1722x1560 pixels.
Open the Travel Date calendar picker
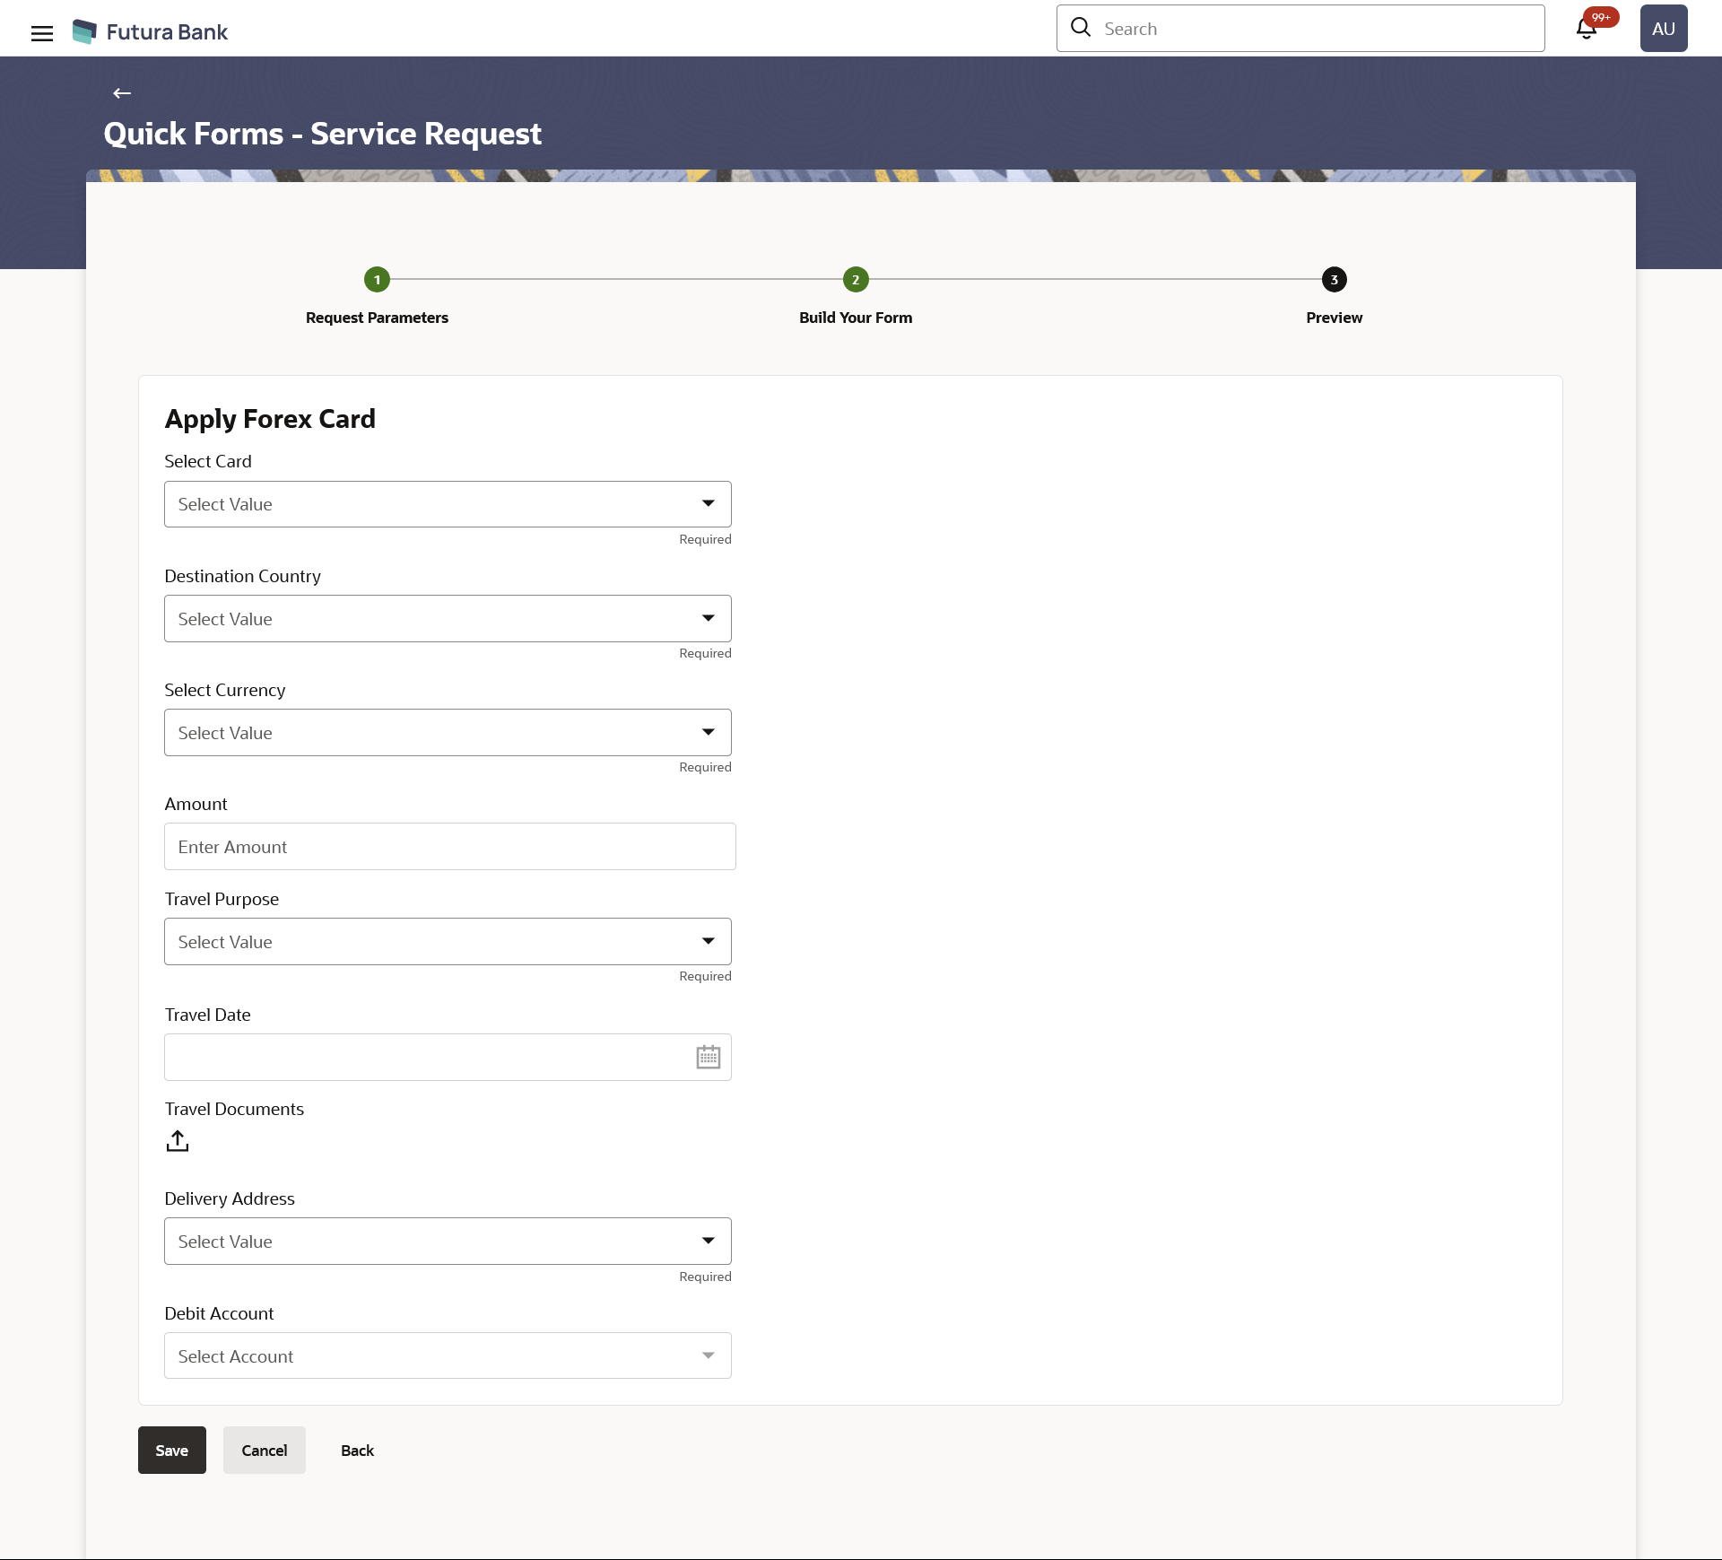708,1057
